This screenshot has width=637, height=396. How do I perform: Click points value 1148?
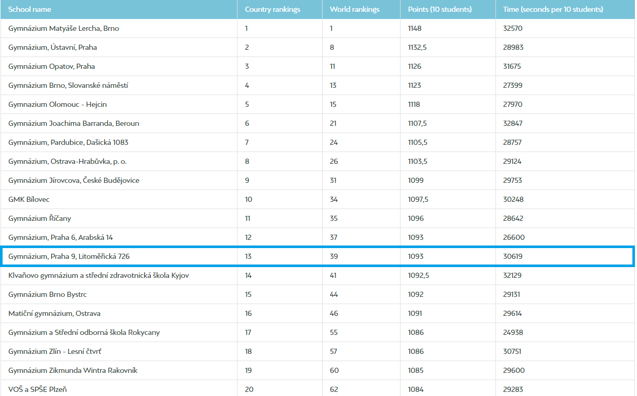414,28
